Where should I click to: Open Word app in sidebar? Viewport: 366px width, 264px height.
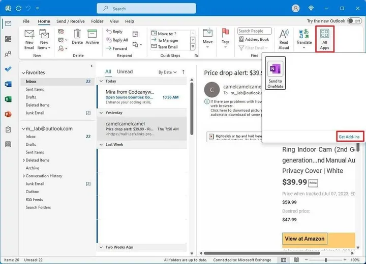coord(8,84)
